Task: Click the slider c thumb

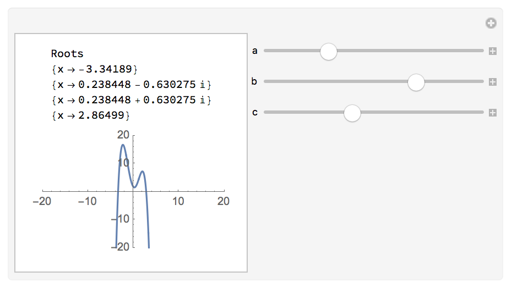Action: coord(352,113)
